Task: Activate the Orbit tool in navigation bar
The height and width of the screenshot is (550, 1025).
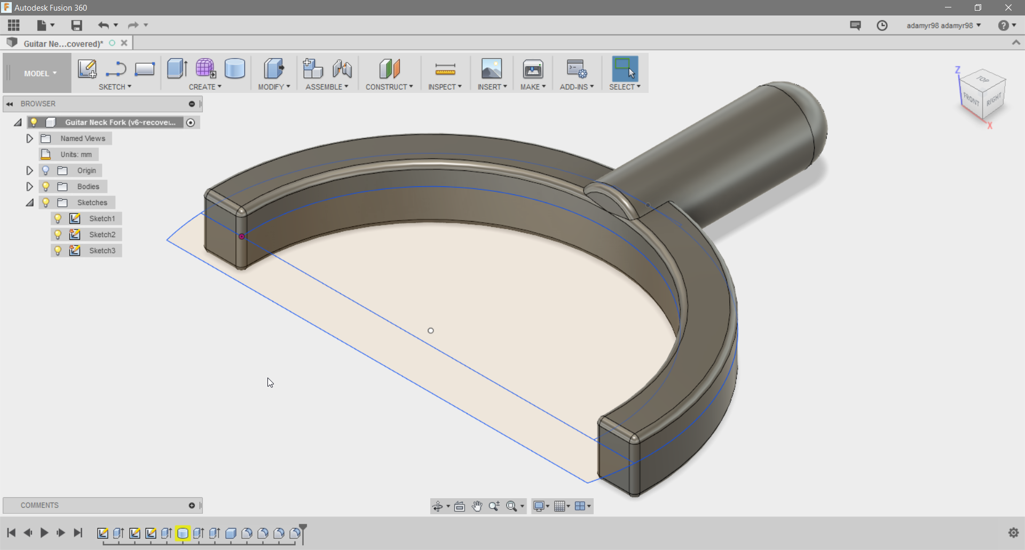Action: [x=438, y=506]
